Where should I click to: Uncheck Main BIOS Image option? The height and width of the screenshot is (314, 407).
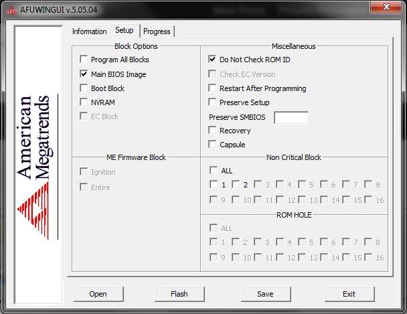point(84,74)
